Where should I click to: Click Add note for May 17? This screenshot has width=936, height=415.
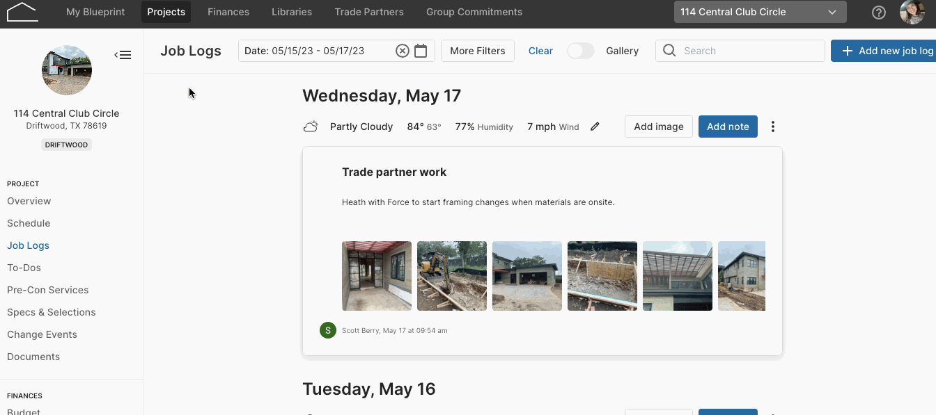(728, 127)
